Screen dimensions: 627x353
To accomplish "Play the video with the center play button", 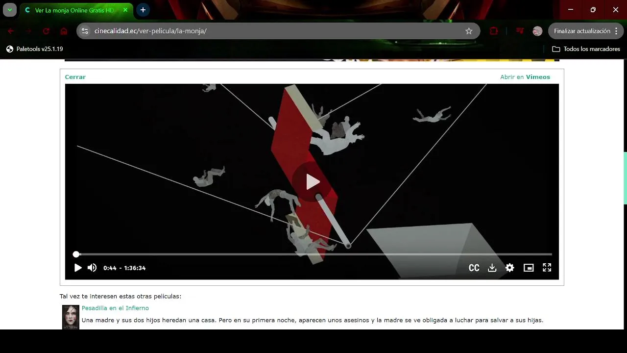I will (x=312, y=182).
